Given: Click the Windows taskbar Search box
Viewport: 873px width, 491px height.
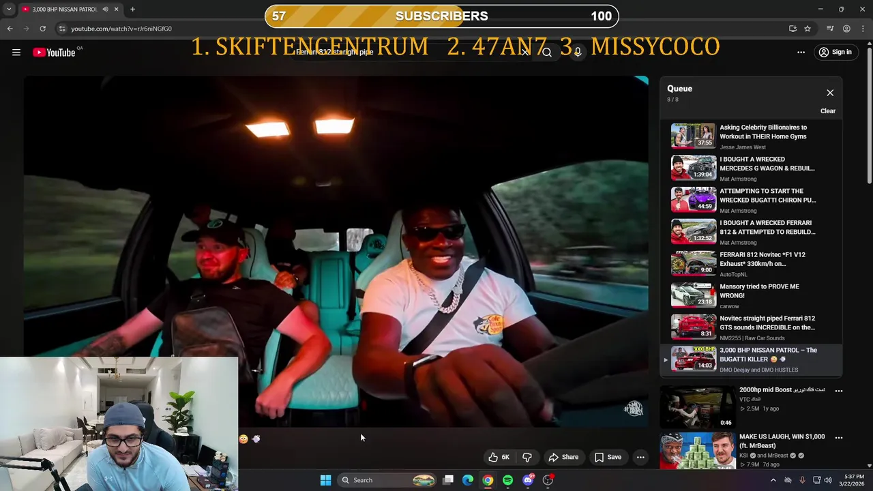Looking at the screenshot, I should [x=387, y=480].
